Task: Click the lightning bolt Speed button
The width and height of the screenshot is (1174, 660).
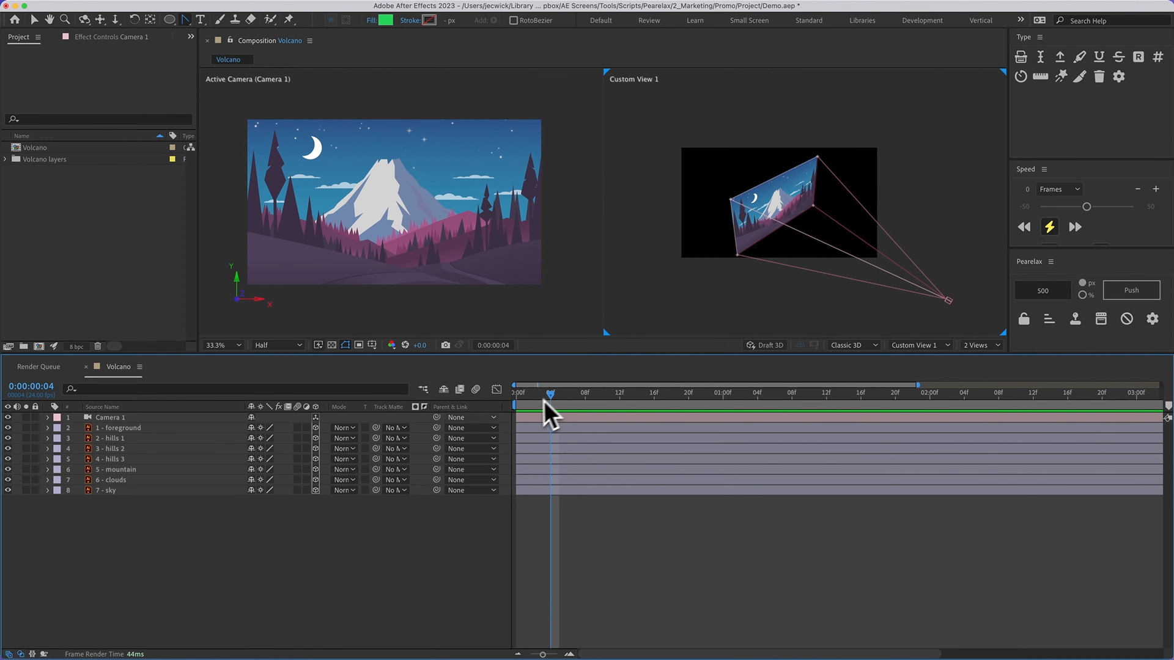Action: tap(1049, 227)
